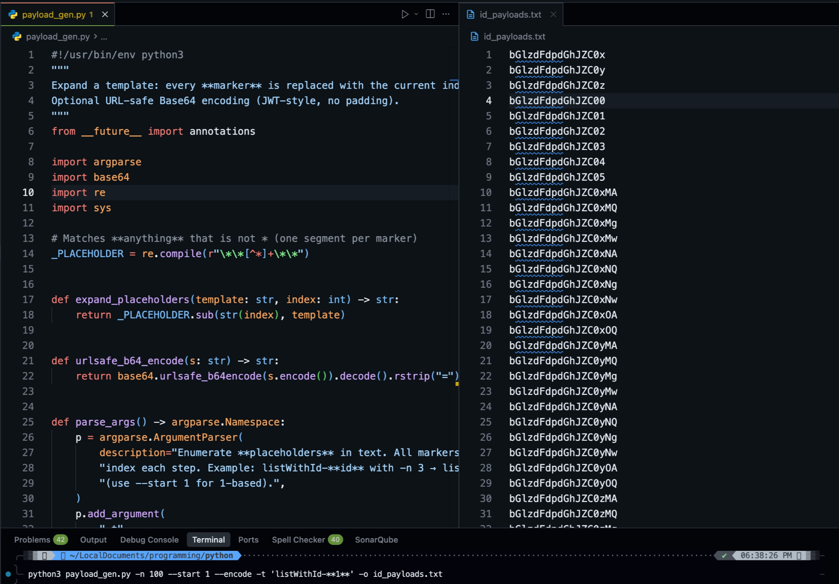The width and height of the screenshot is (839, 584).
Task: Expand breadcrumb ellipsis after payload_gen.py
Action: (x=104, y=37)
